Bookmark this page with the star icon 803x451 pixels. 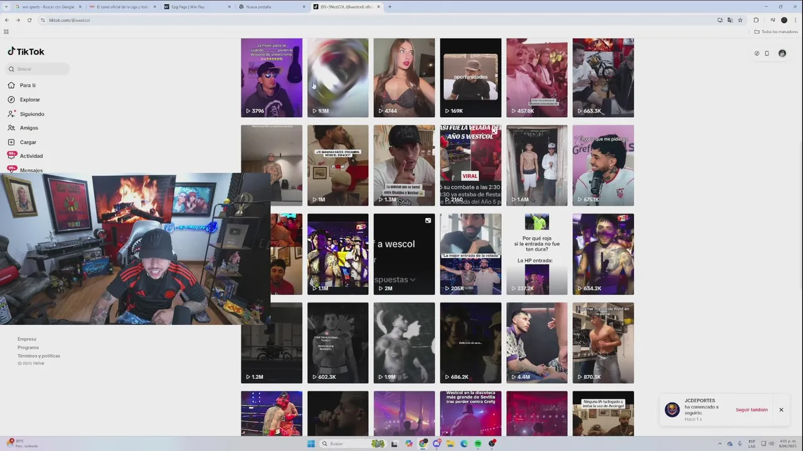point(740,20)
